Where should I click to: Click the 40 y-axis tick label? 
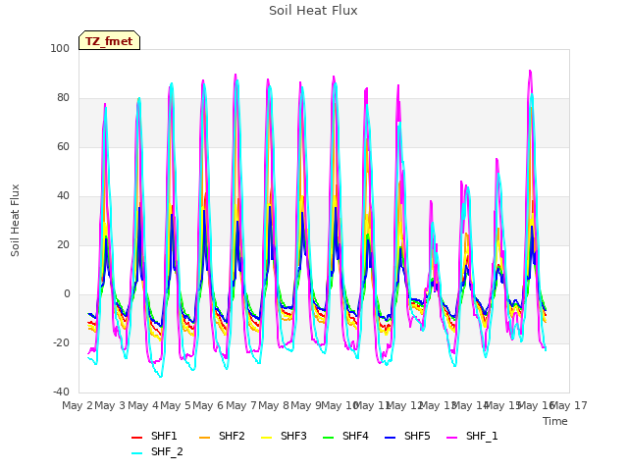[63, 196]
